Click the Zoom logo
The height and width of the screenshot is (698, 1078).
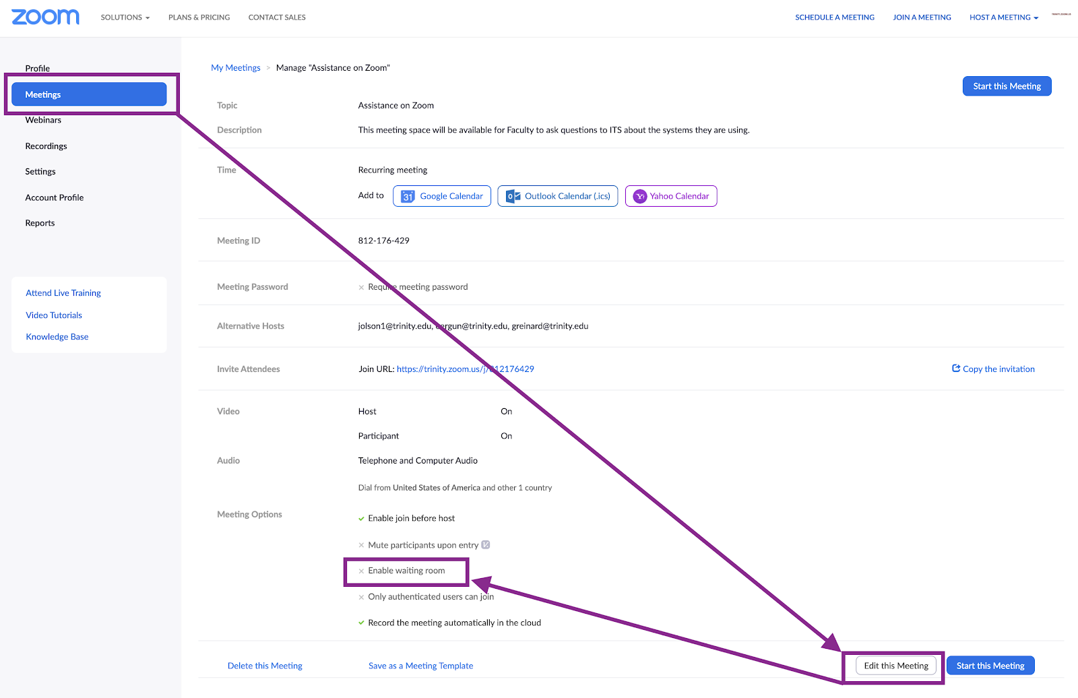(x=45, y=17)
